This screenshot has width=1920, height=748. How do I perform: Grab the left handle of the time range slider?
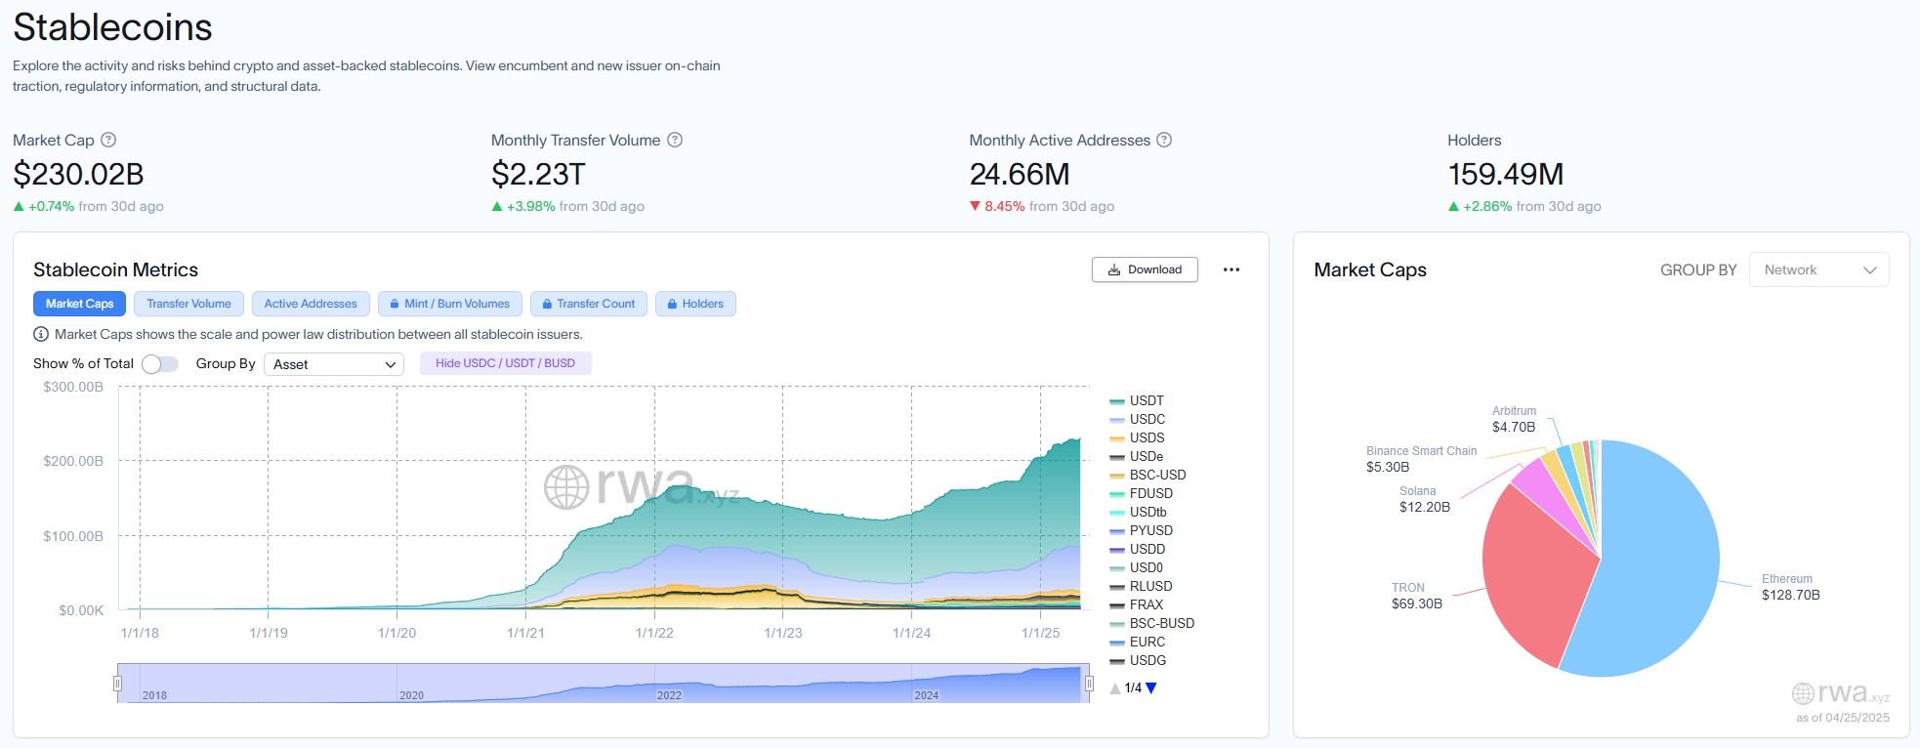tap(118, 684)
